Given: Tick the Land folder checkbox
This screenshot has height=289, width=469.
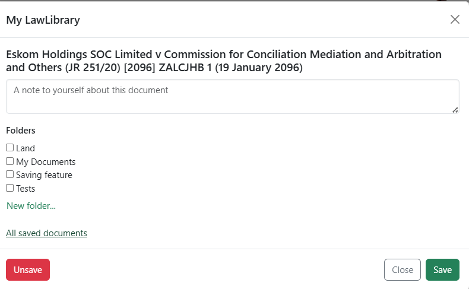Looking at the screenshot, I should (10, 148).
